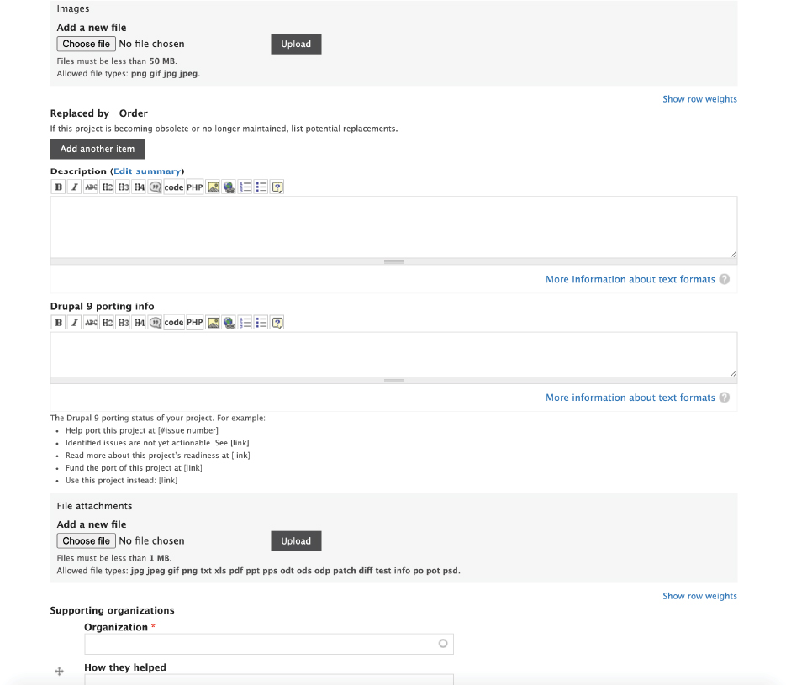This screenshot has width=786, height=685.
Task: Focus the Organization autocomplete field
Action: click(x=269, y=644)
